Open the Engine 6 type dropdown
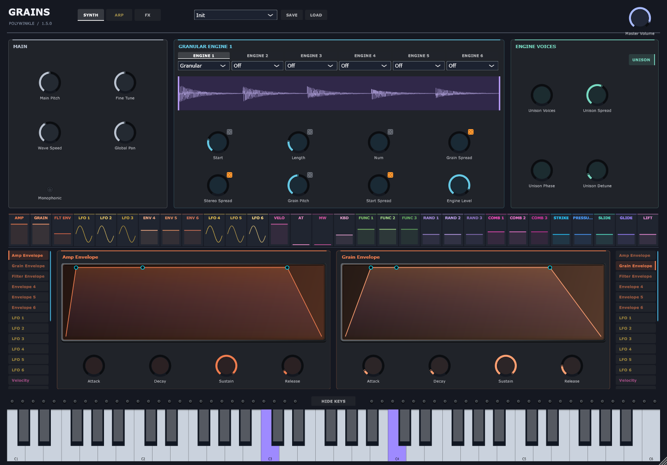667x465 pixels. pyautogui.click(x=472, y=66)
